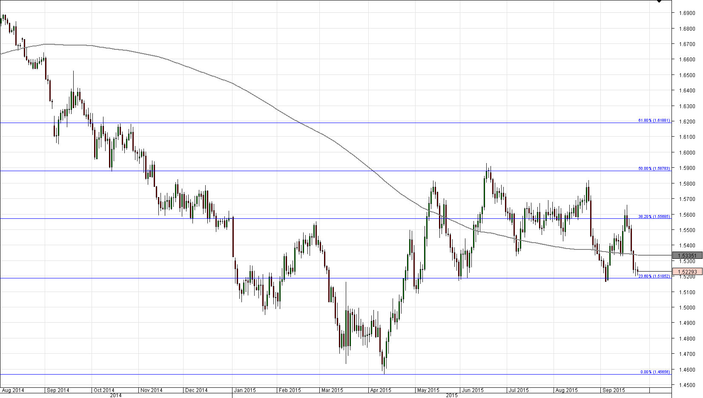Click the 1.5000 price axis label
Screen dimensions: 703x398
(687, 308)
